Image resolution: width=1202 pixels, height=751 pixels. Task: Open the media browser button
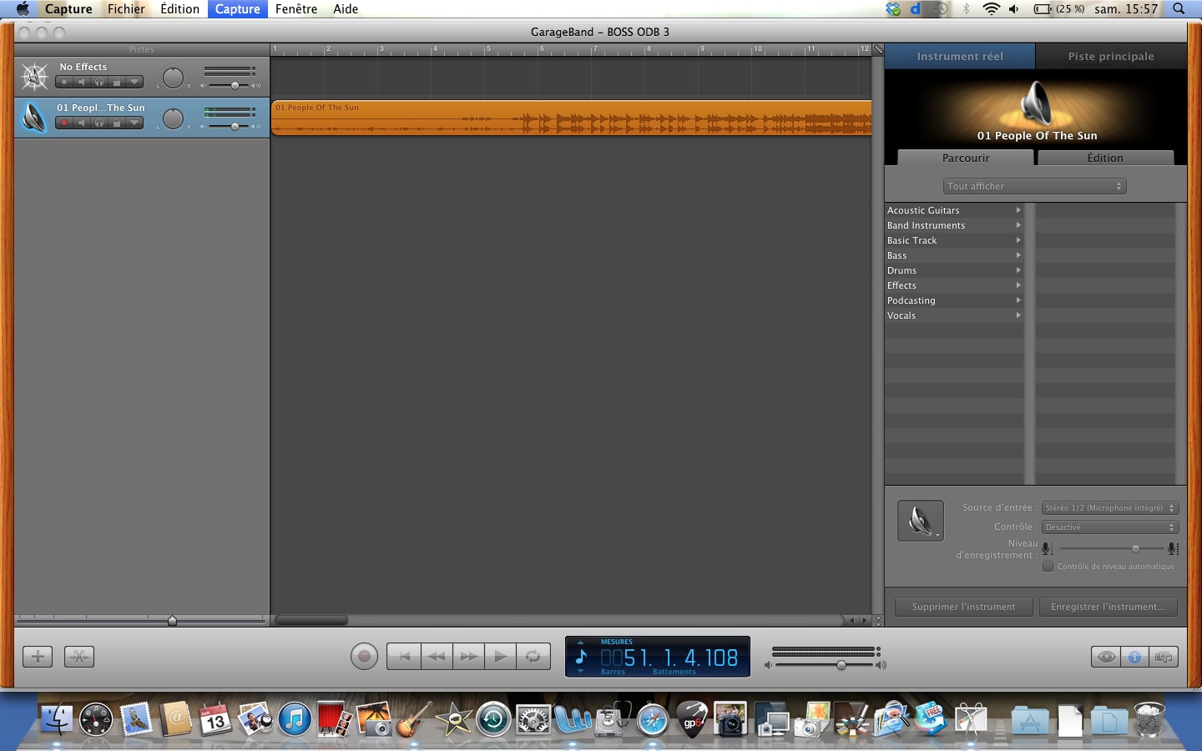coord(1164,657)
